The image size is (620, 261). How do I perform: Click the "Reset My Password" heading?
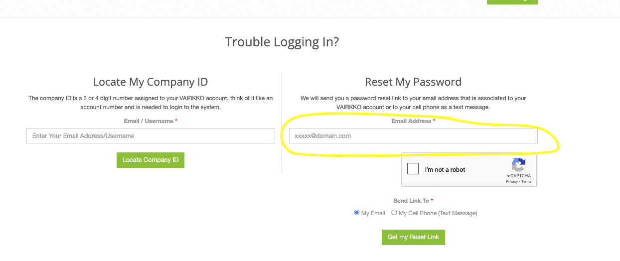point(413,82)
